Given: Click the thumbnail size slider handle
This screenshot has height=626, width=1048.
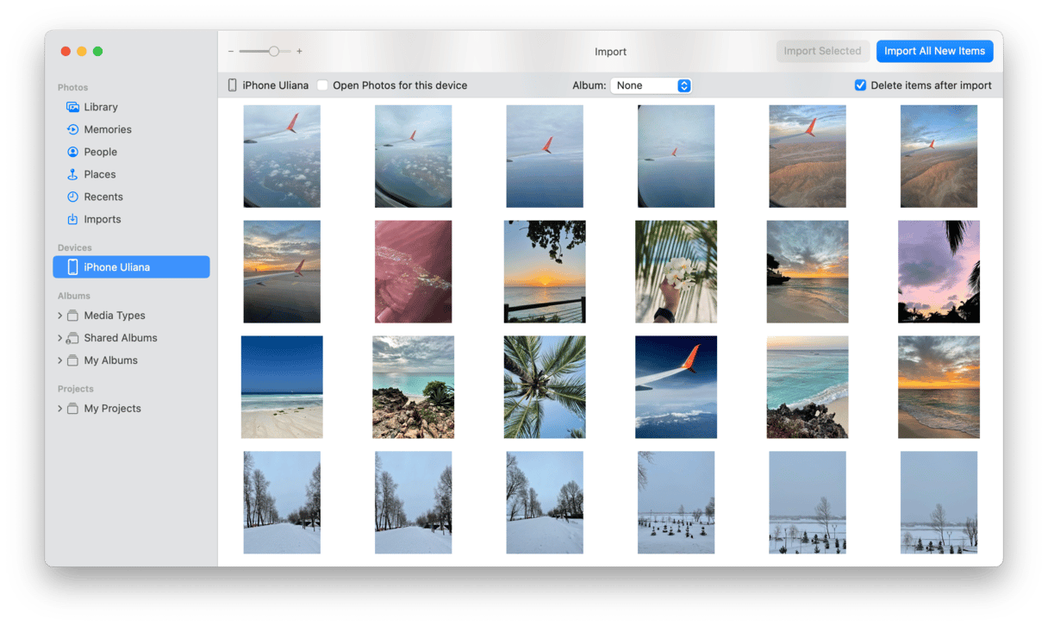Looking at the screenshot, I should point(273,52).
